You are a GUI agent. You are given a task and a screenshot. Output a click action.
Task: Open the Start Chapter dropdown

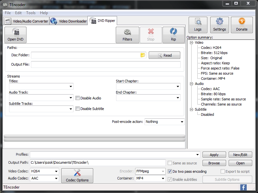coord(148,86)
